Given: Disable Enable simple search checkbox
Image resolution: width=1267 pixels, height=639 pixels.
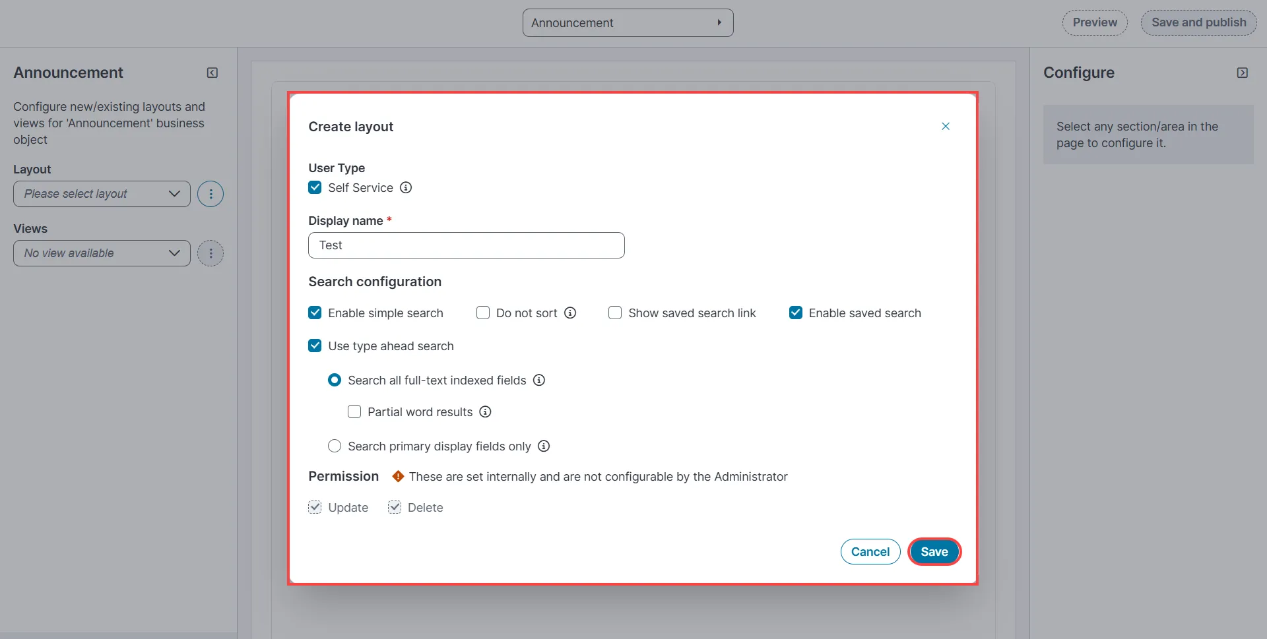Looking at the screenshot, I should (x=315, y=313).
